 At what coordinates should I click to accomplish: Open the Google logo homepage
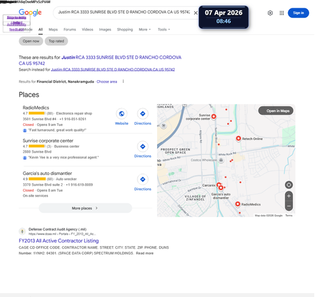point(30,12)
